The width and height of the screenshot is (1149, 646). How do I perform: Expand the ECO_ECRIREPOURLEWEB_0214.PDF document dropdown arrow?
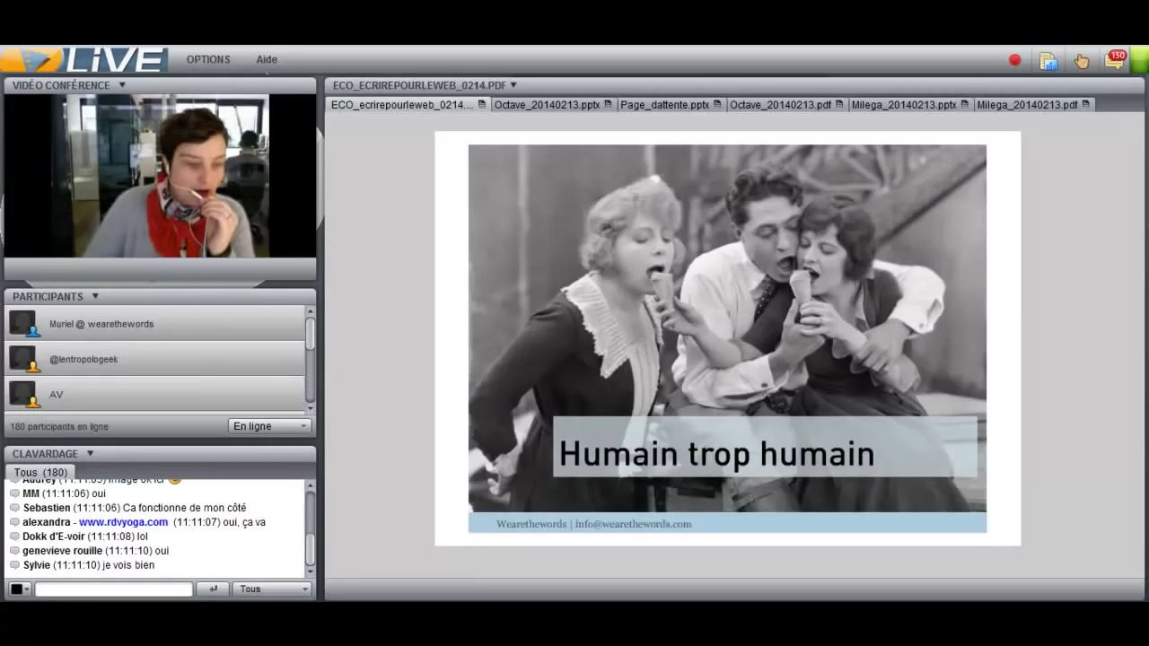pos(513,86)
